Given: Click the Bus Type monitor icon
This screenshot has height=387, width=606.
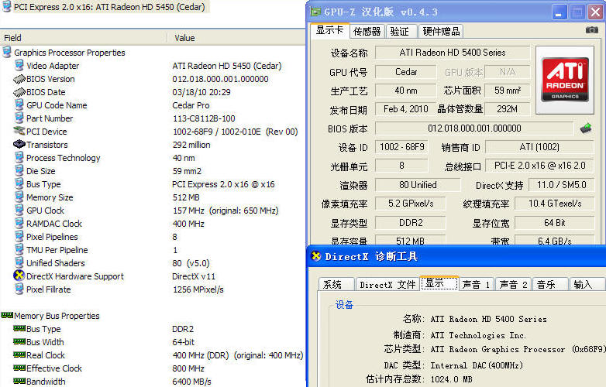Looking at the screenshot, I should click(19, 183).
